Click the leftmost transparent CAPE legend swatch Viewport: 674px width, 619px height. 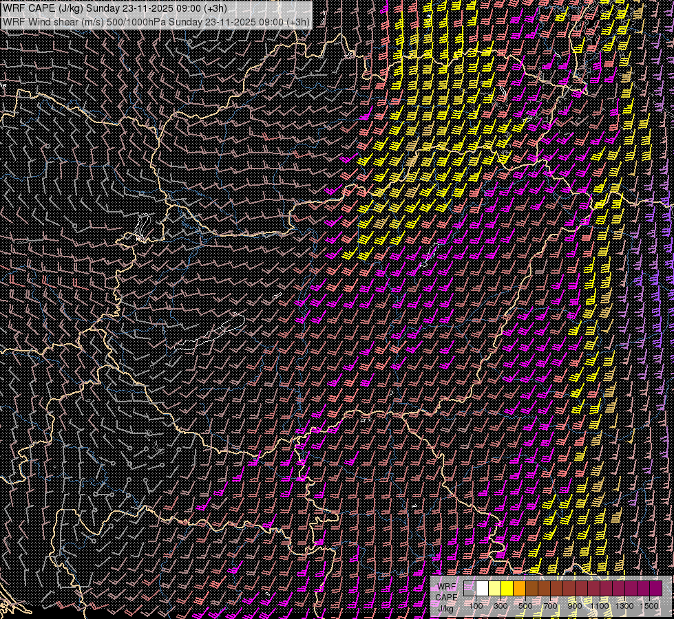pyautogui.click(x=470, y=588)
